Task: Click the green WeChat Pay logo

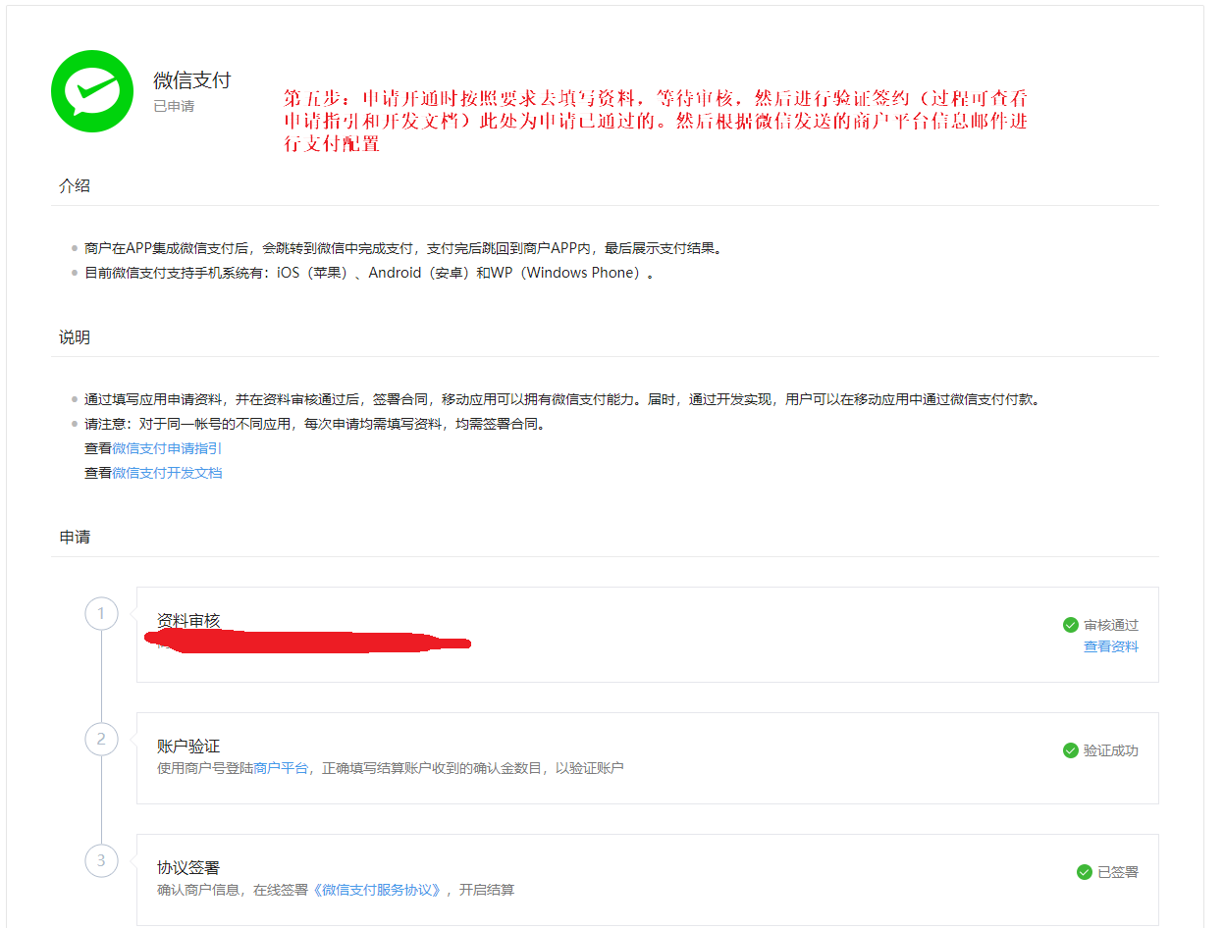Action: [92, 91]
